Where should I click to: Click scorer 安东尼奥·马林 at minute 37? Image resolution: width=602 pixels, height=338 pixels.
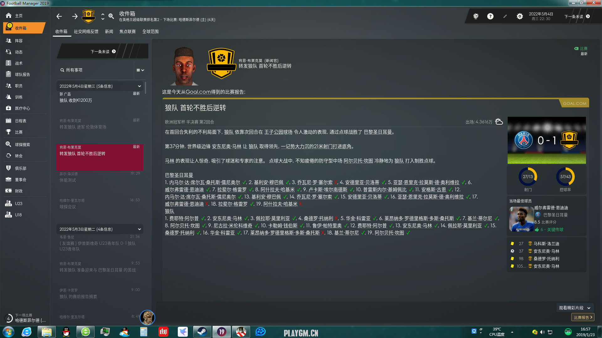547,251
